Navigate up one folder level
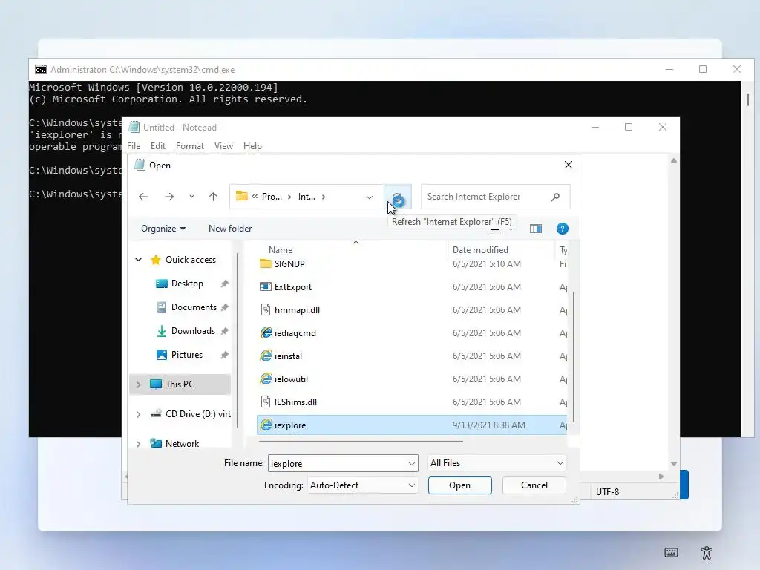The image size is (760, 570). 213,197
